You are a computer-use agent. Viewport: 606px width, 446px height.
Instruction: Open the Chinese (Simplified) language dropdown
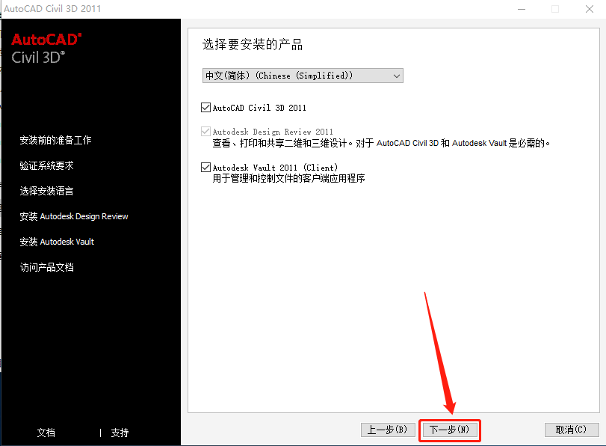click(303, 76)
